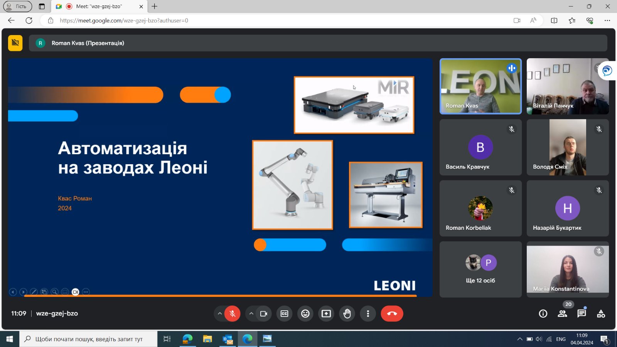617x347 pixels.
Task: Open the emoji reactions panel
Action: click(305, 313)
